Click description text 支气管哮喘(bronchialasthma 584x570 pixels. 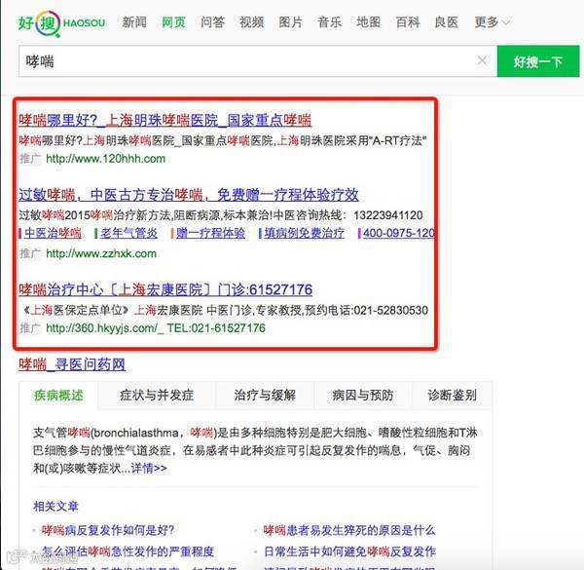pyautogui.click(x=106, y=433)
